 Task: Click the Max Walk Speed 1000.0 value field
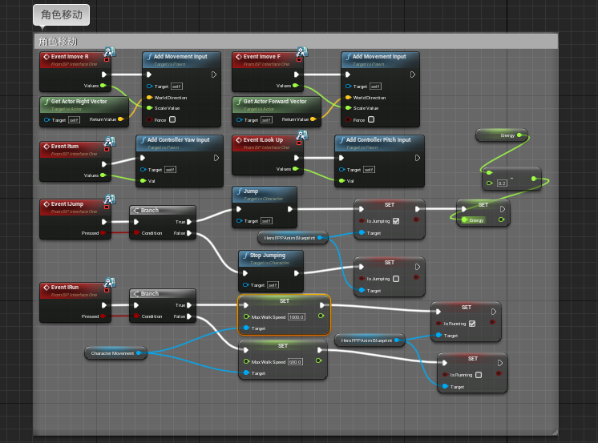tap(297, 317)
